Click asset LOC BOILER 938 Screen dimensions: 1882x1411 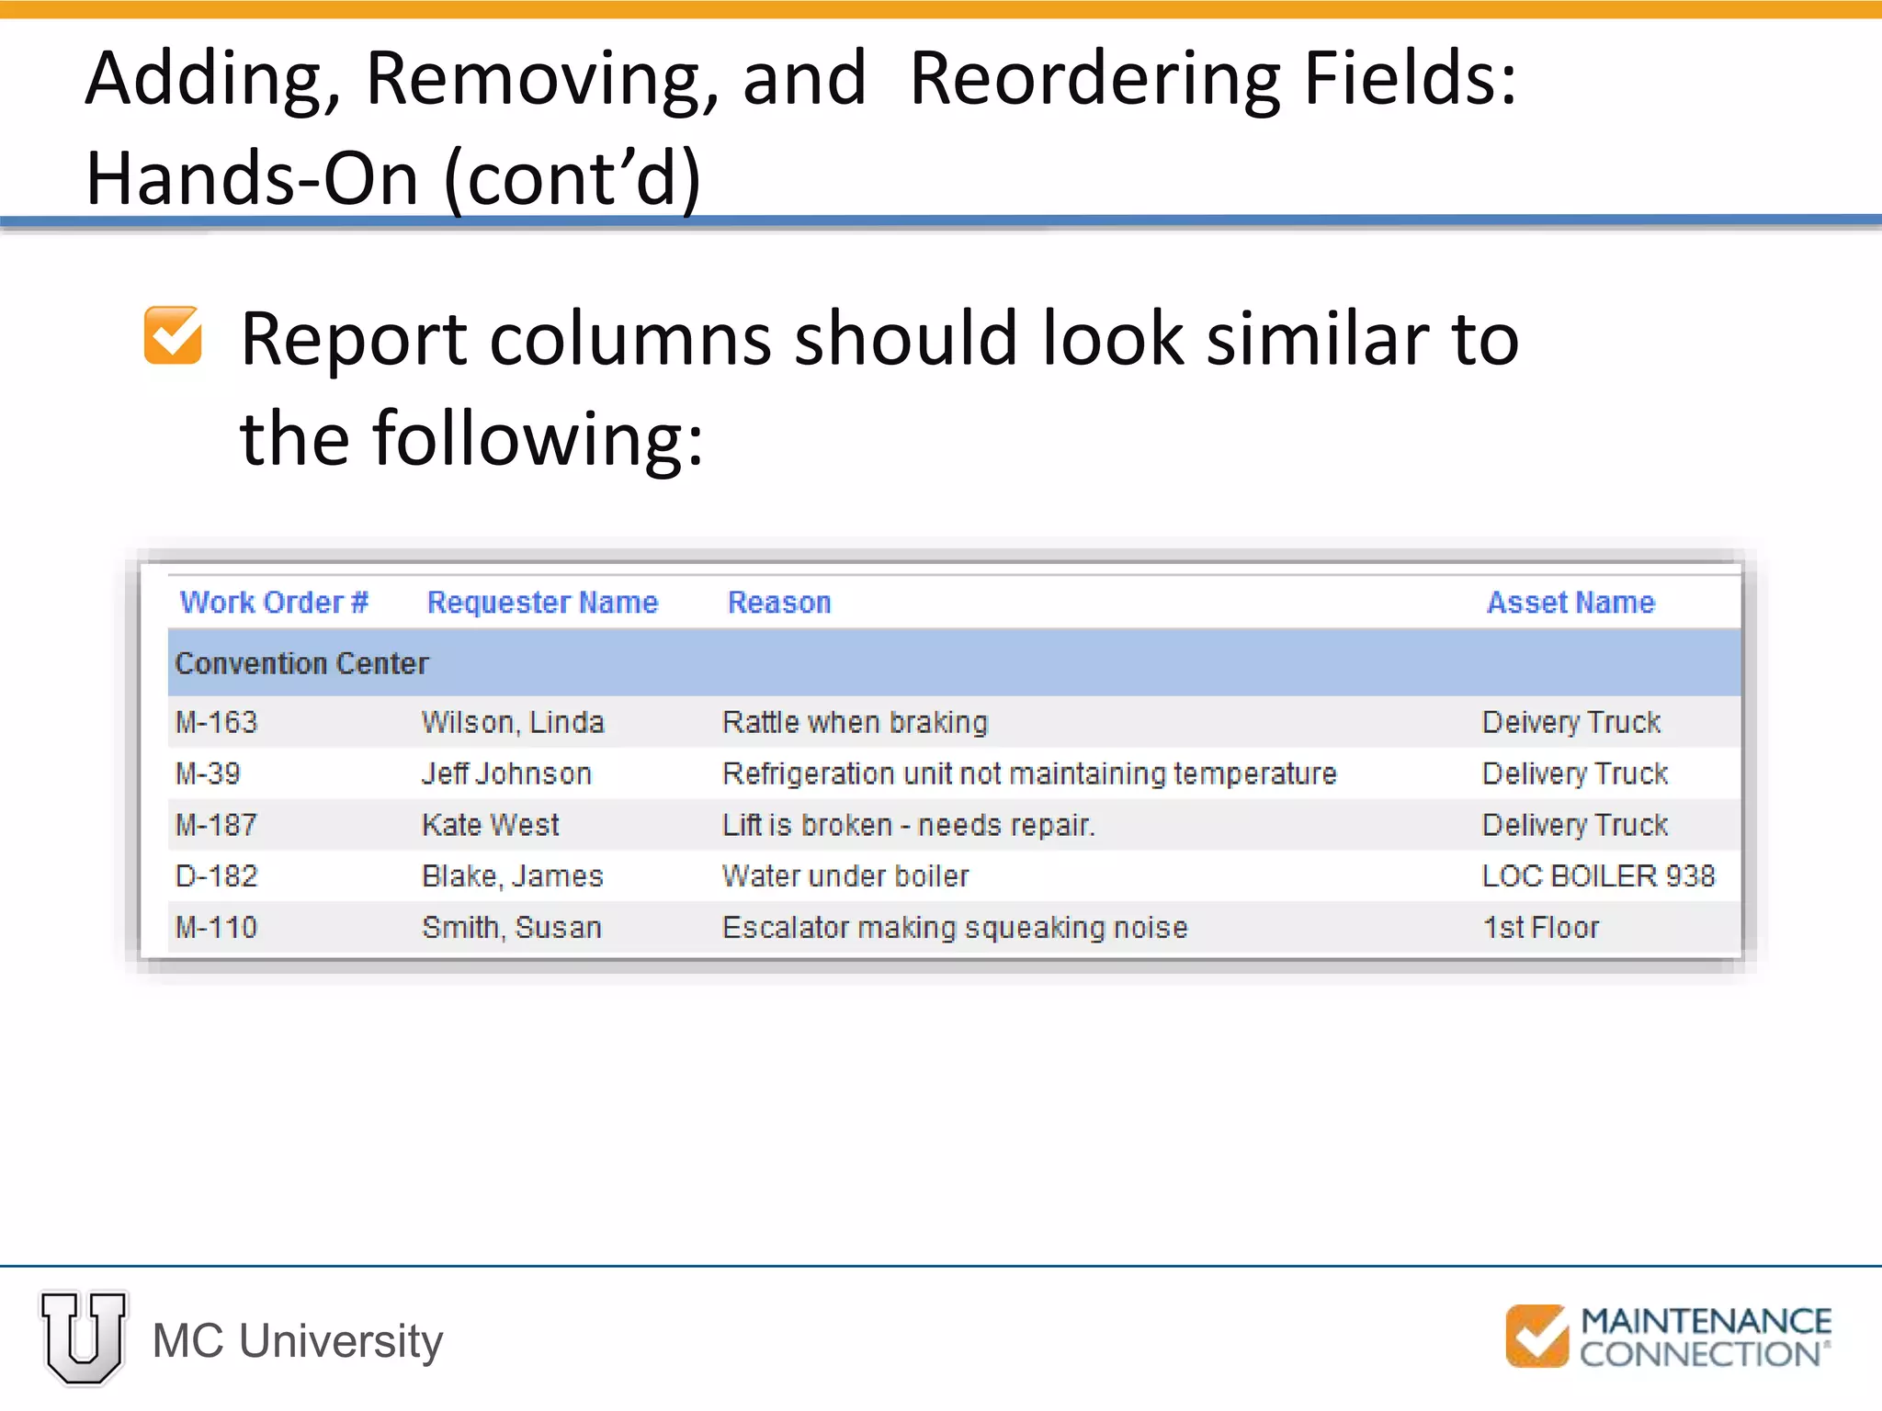[1599, 876]
